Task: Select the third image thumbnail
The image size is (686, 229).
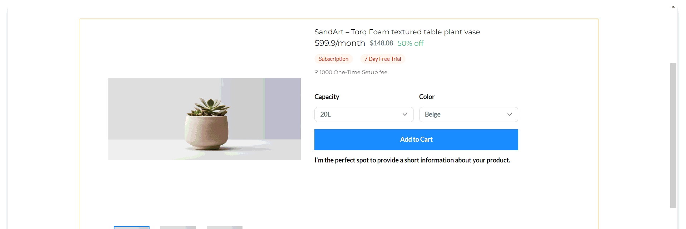Action: [x=225, y=227]
